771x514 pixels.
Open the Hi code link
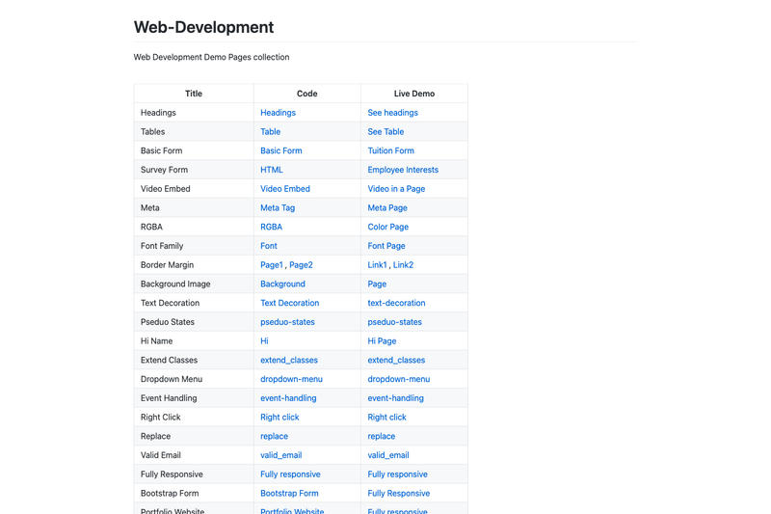(264, 340)
